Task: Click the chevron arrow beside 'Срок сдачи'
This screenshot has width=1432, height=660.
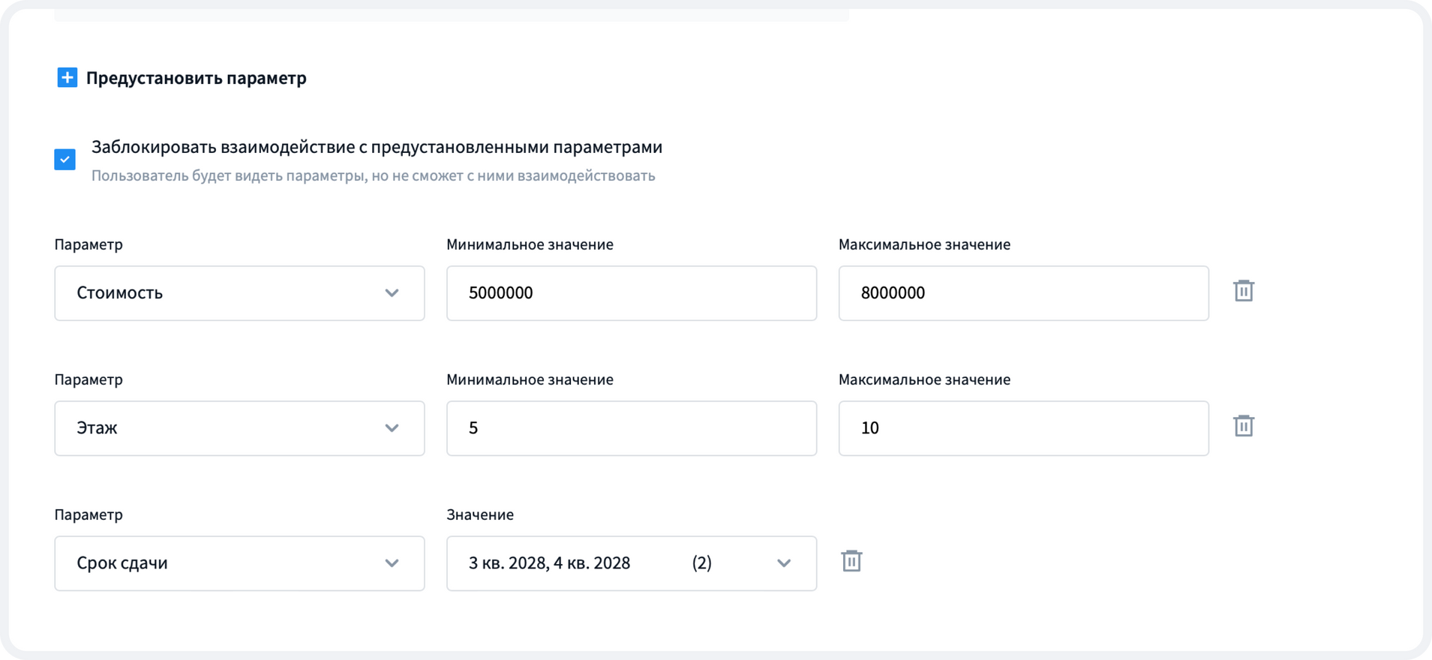Action: (x=392, y=563)
